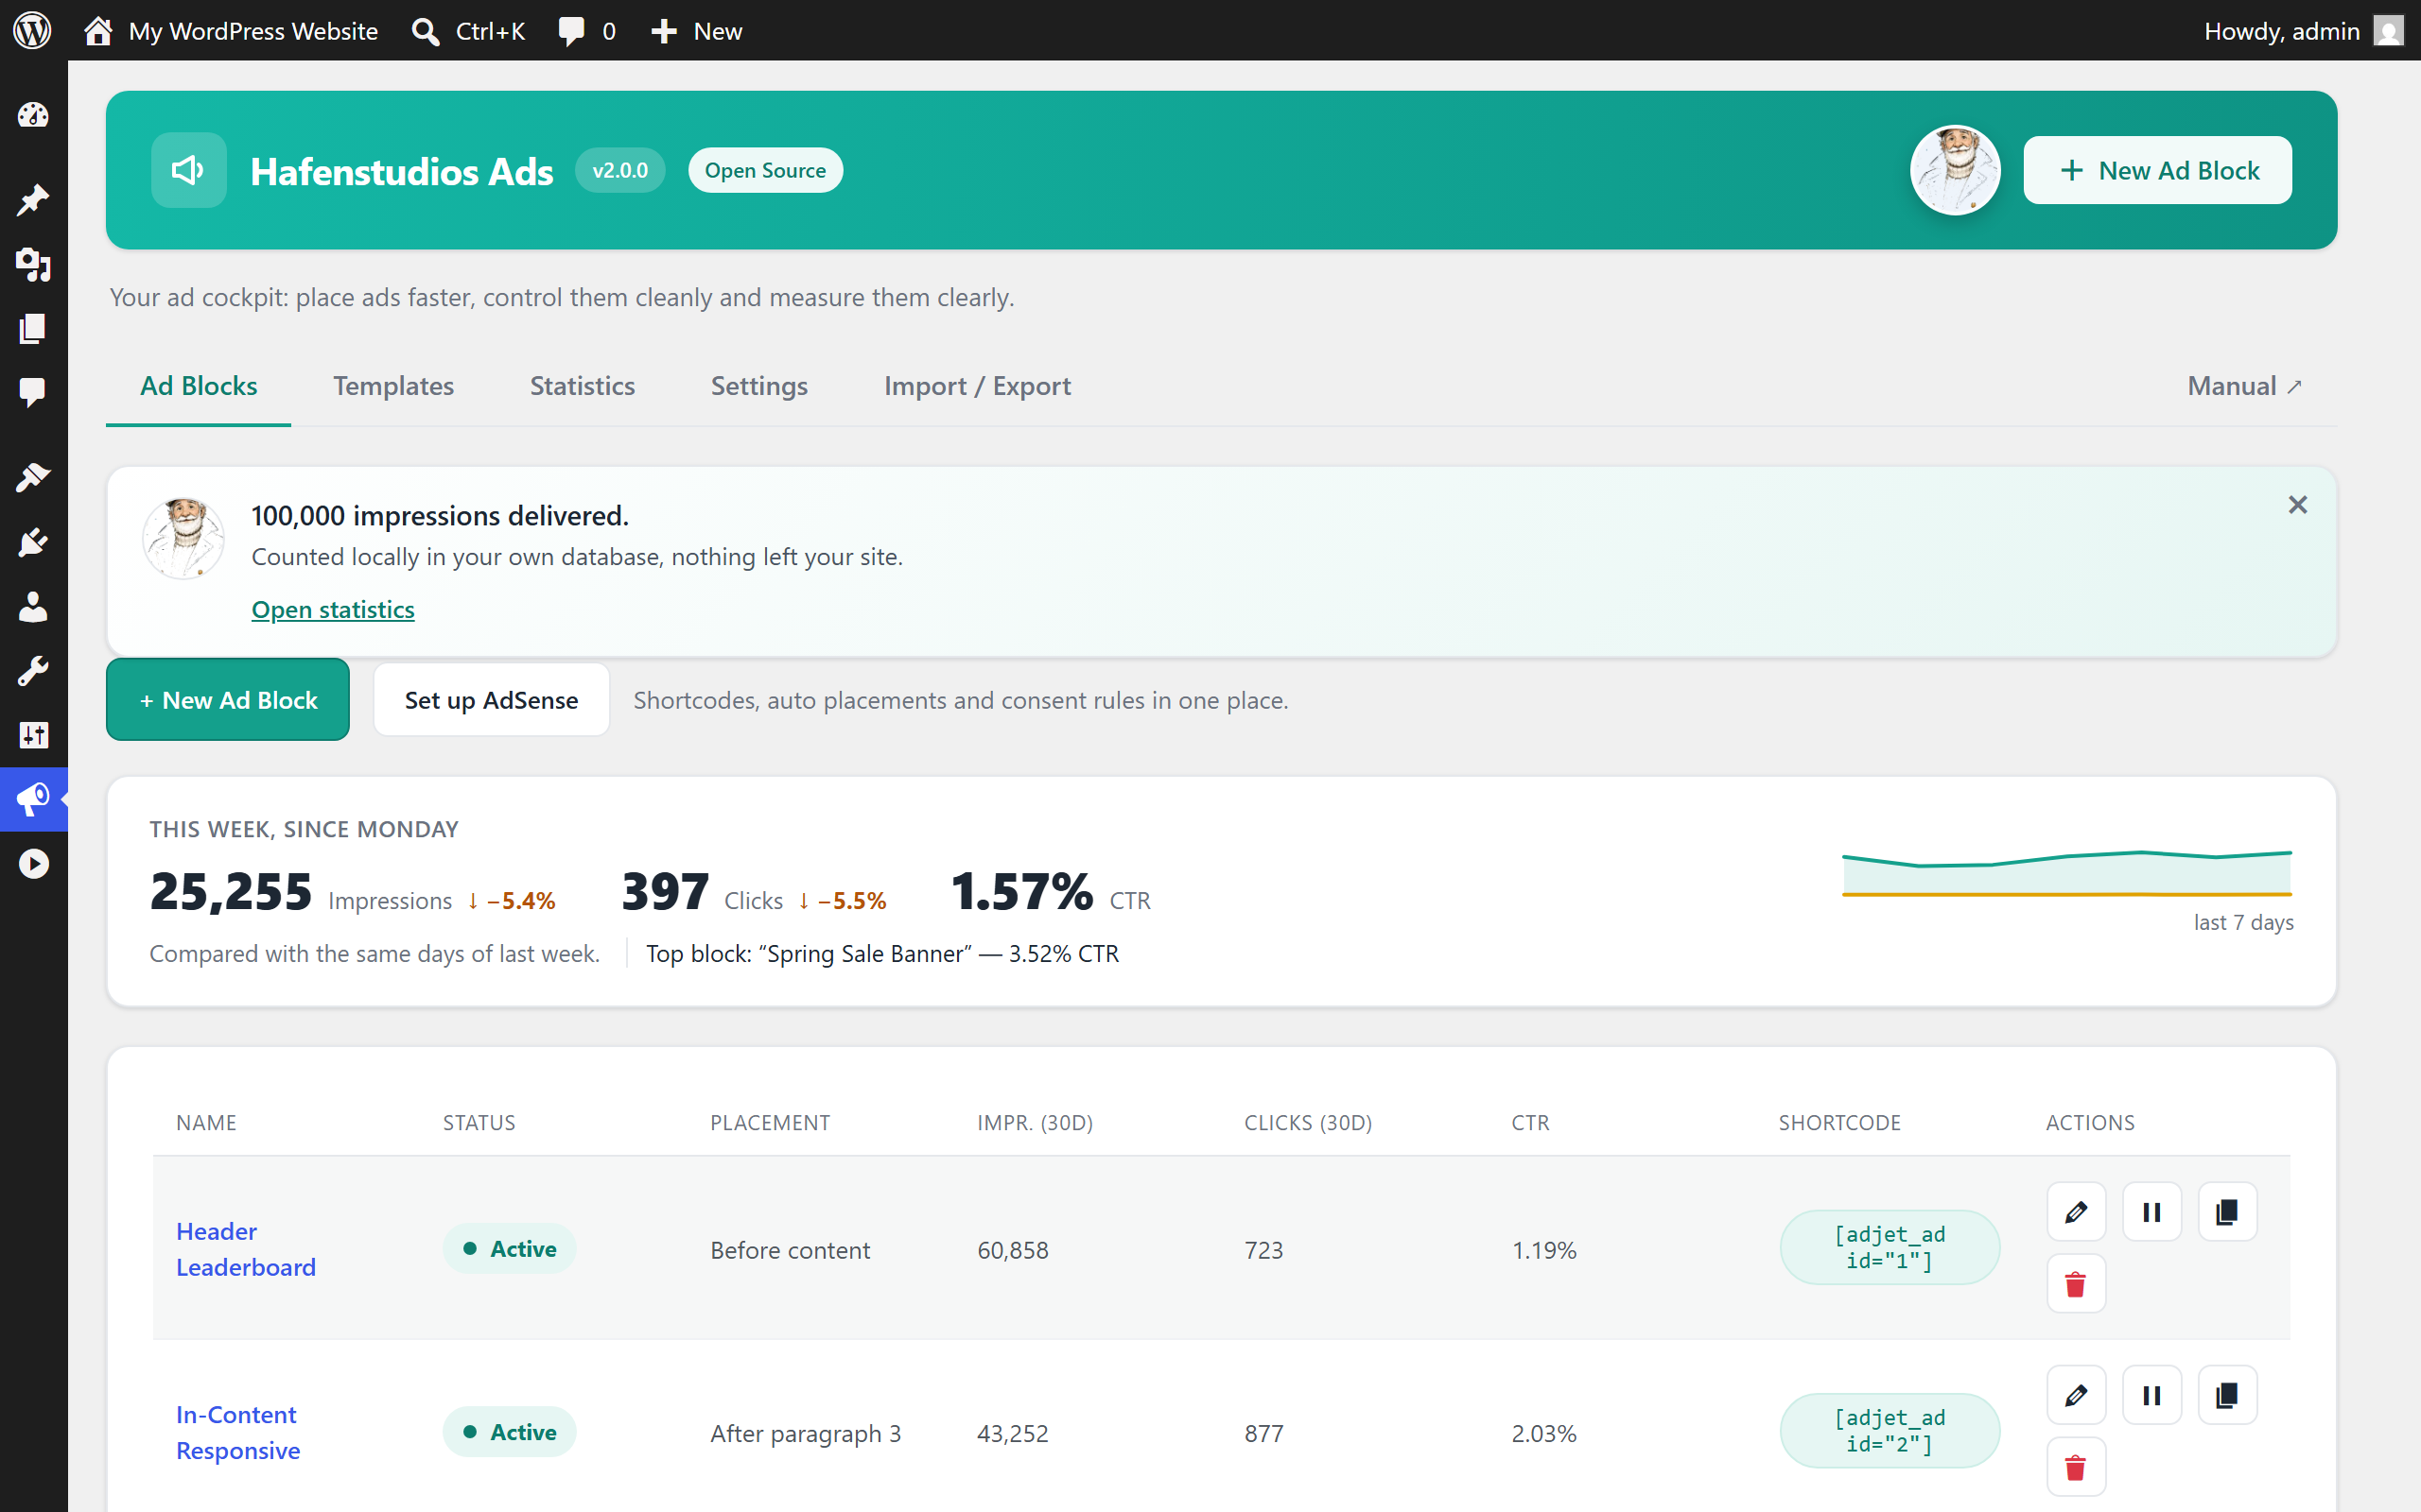
Task: Open My WordPress Website home link
Action: click(231, 31)
